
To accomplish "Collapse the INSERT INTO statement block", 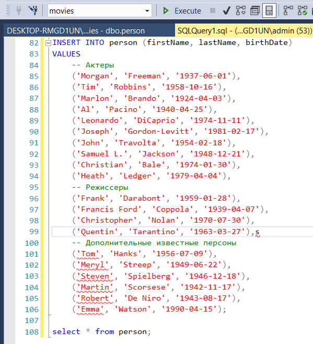I will [48, 43].
